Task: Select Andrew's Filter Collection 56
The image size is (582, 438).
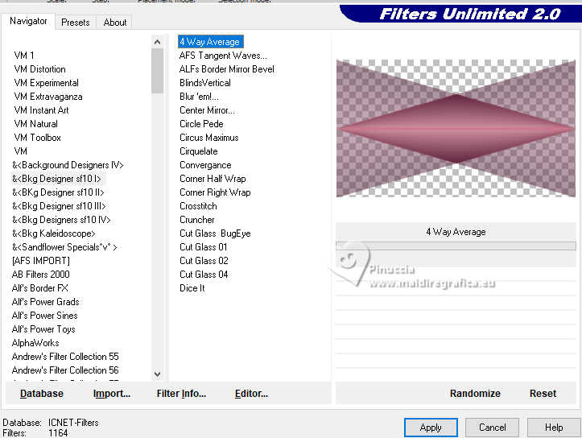Action: coord(65,370)
